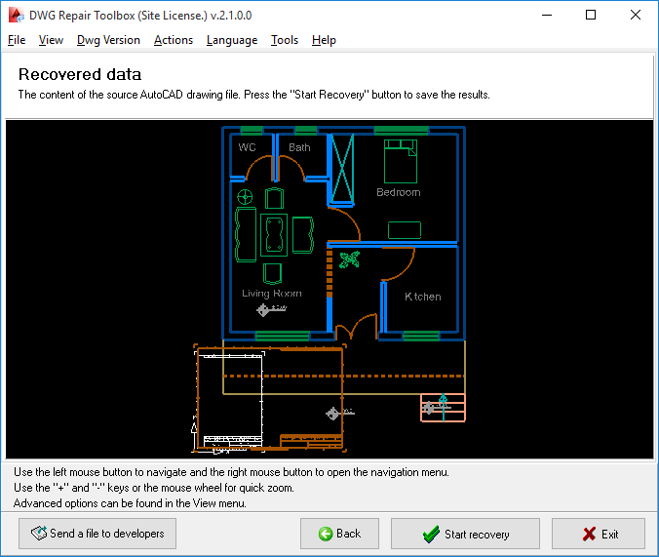The height and width of the screenshot is (557, 659).
Task: Click the coffee table in living room
Action: 274,235
